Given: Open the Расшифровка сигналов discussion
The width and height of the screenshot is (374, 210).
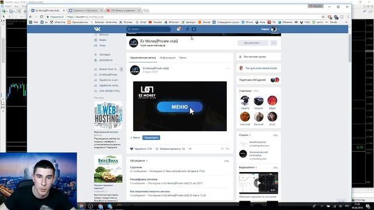Looking at the screenshot, I should point(144,180).
